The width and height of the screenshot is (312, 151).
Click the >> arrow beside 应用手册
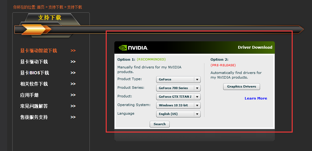point(73,95)
